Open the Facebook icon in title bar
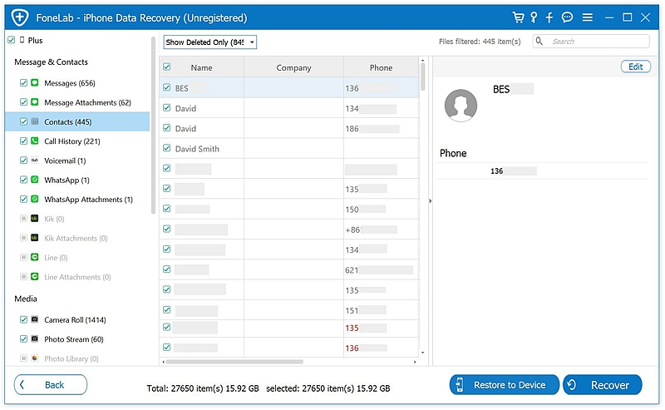The width and height of the screenshot is (665, 410). pyautogui.click(x=549, y=17)
